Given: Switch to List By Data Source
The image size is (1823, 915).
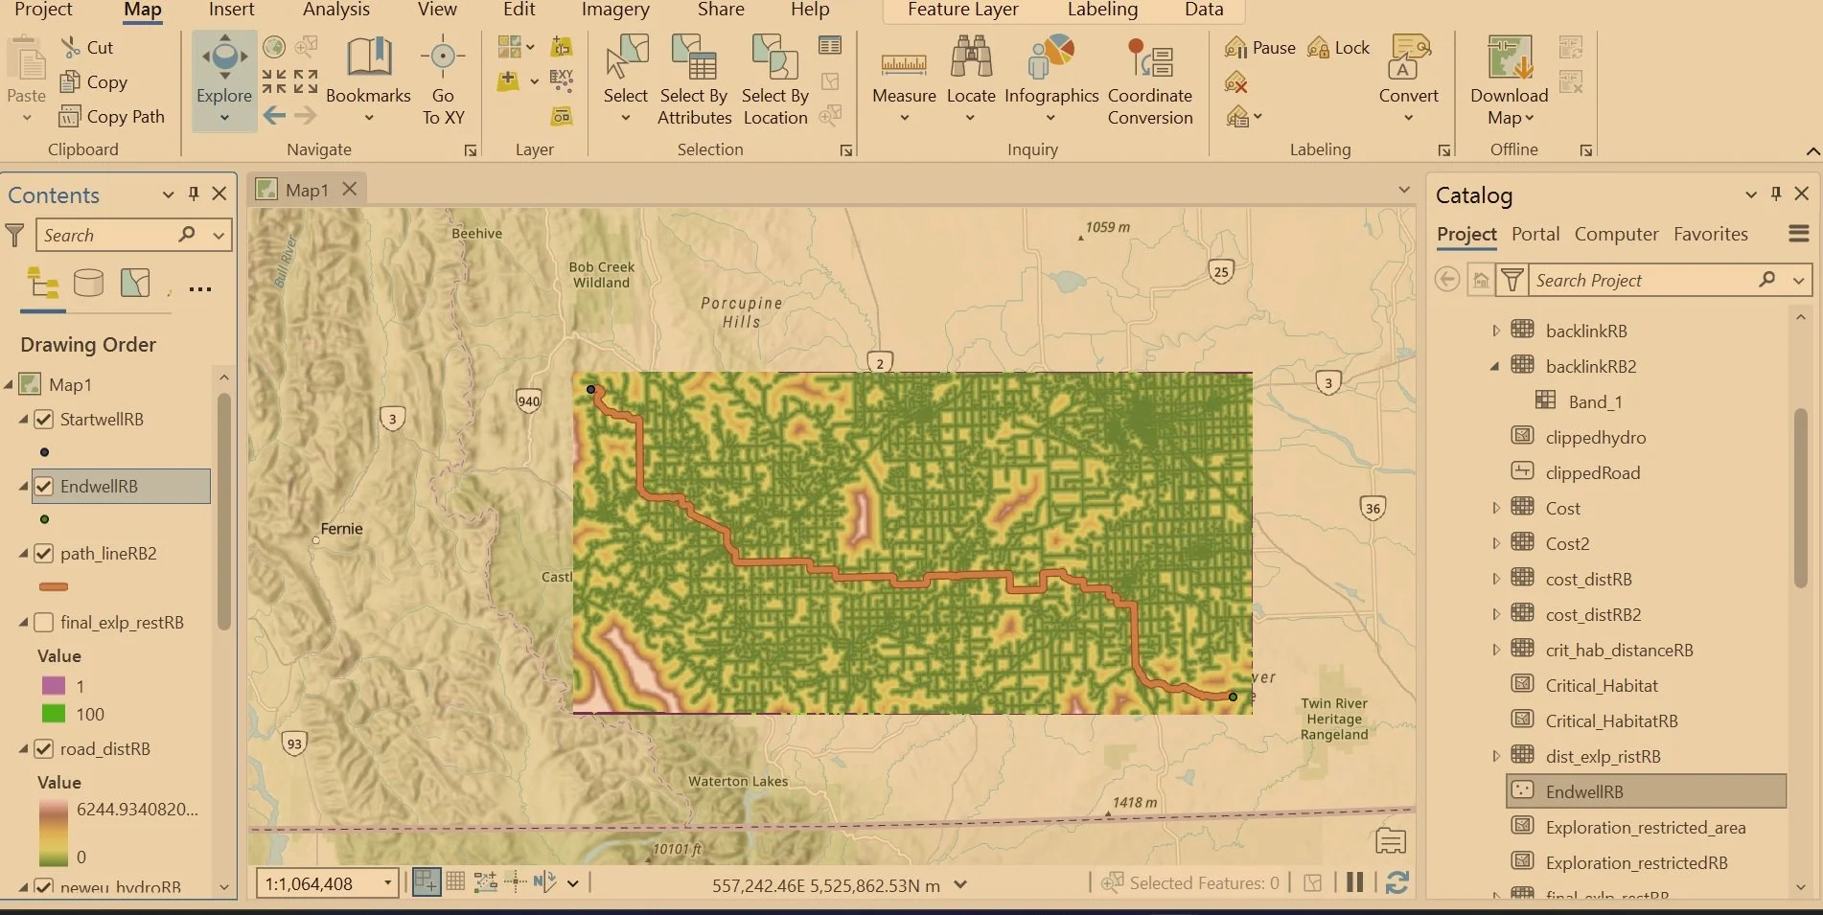Looking at the screenshot, I should click(x=88, y=283).
